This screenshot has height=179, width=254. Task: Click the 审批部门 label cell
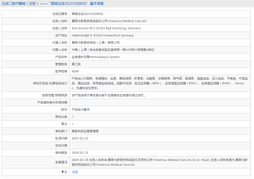[36, 131]
